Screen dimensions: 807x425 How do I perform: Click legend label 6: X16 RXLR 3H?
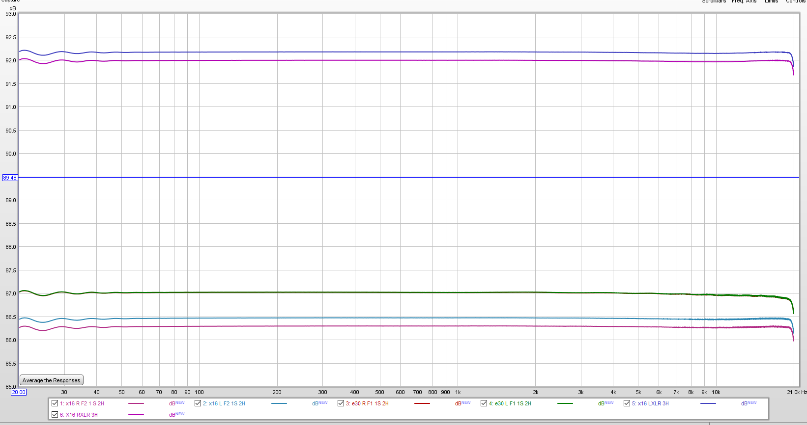[79, 415]
